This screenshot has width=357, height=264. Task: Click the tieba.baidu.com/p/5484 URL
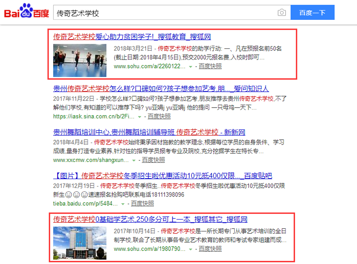pos(85,203)
